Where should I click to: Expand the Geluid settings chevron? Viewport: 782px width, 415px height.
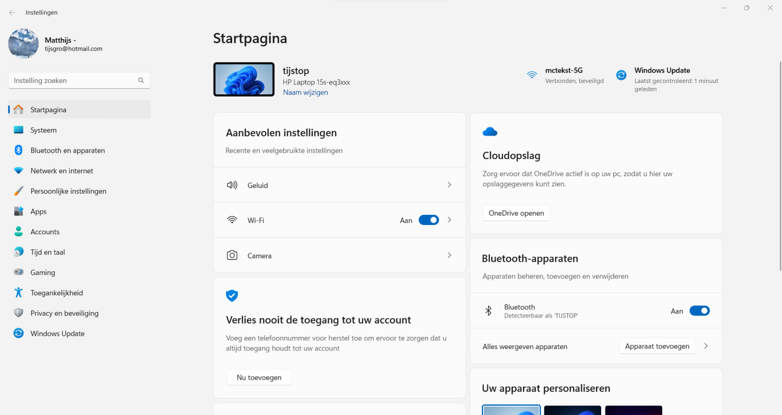coord(449,185)
